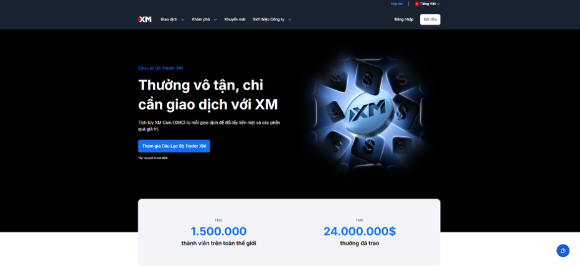
Task: Click Tham gia Câu Lạc Bộ Trader XM
Action: [174, 146]
